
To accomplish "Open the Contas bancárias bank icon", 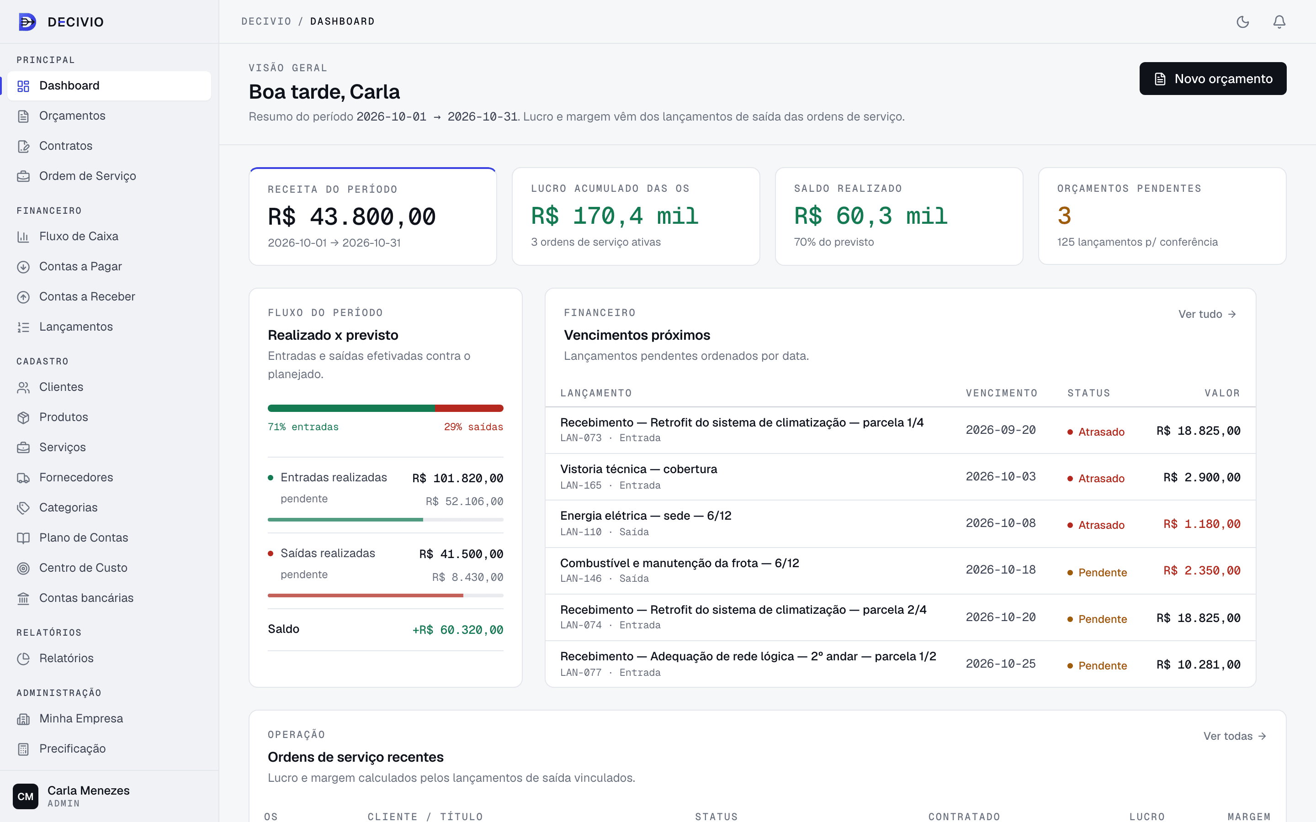I will click(x=23, y=598).
